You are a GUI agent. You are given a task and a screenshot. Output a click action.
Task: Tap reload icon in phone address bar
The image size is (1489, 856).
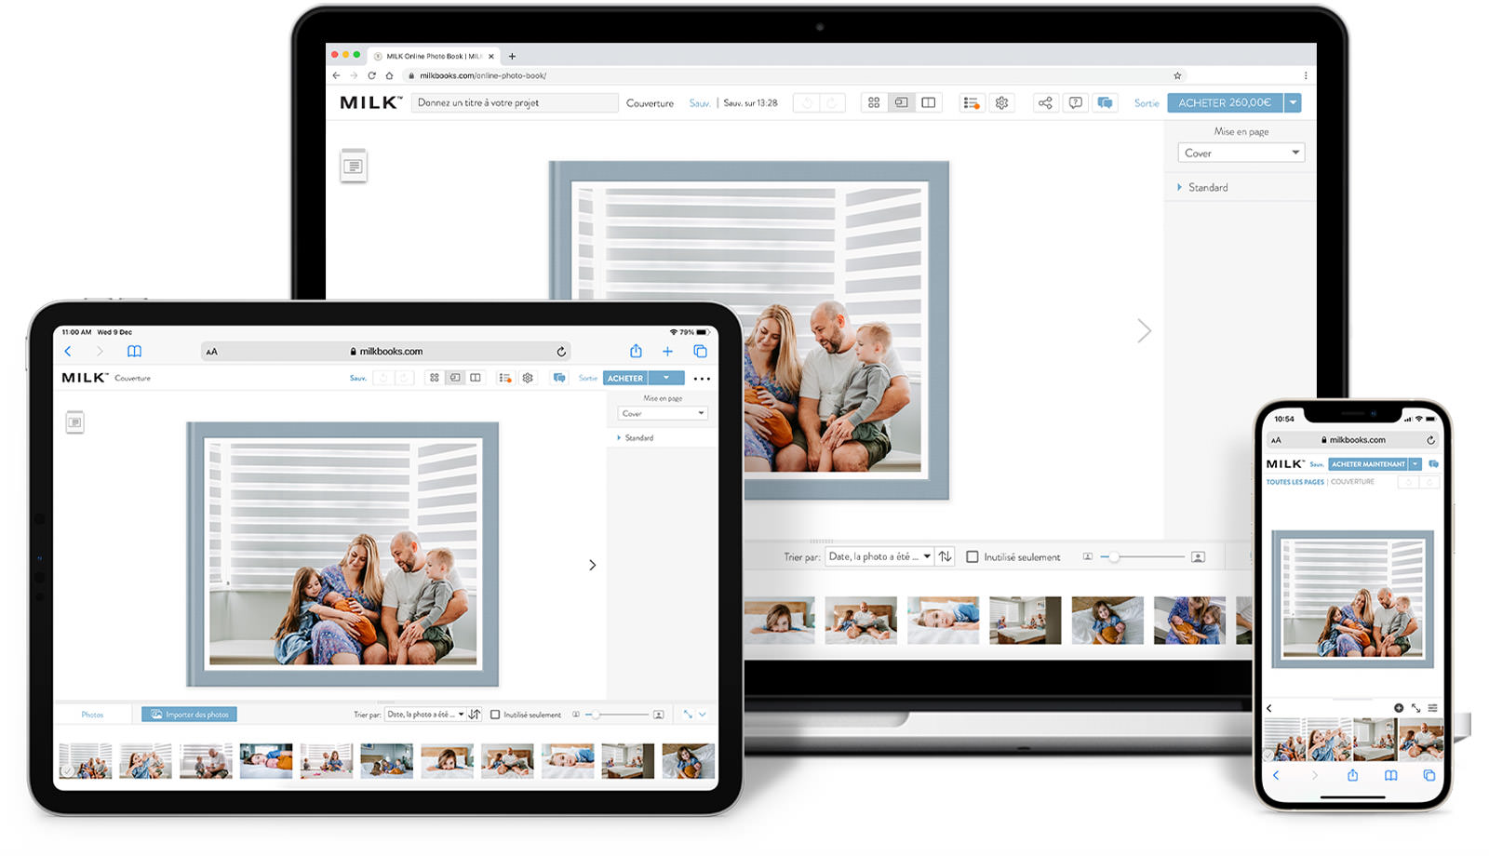point(1430,440)
